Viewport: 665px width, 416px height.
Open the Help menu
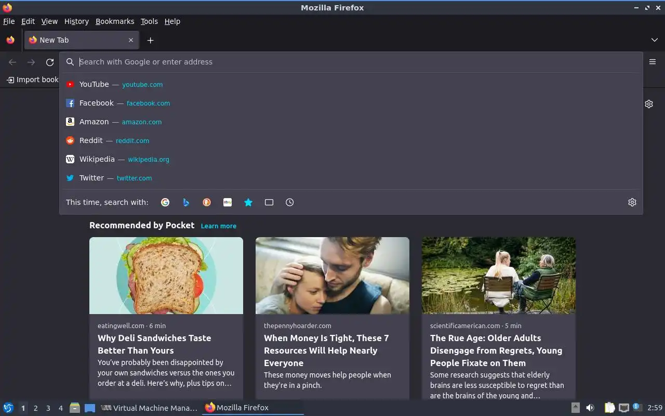(x=172, y=21)
